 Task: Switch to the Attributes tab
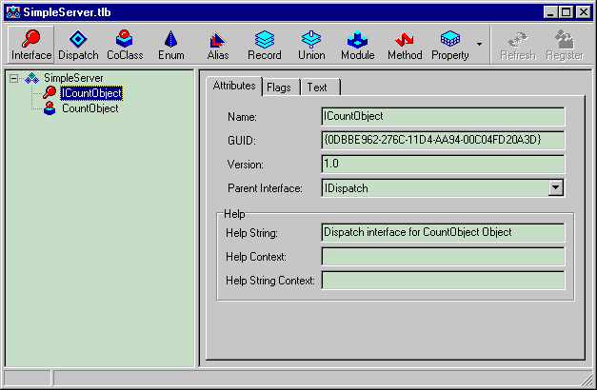point(234,86)
